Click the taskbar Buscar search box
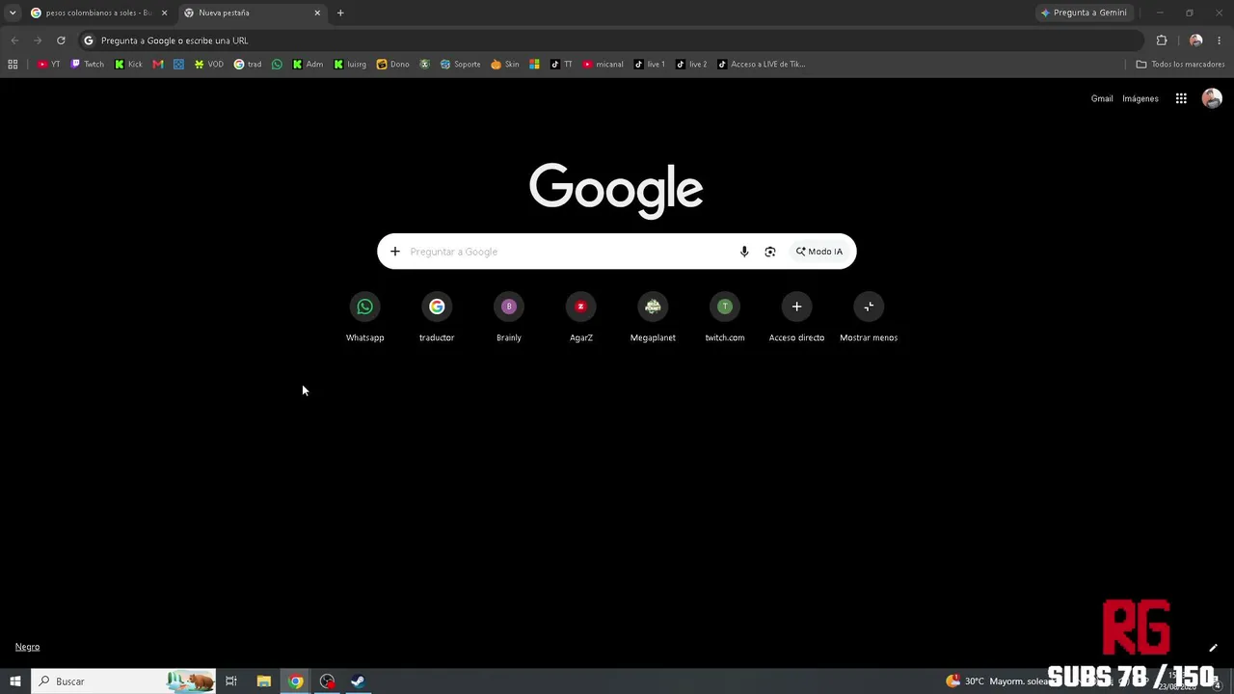Image resolution: width=1234 pixels, height=694 pixels. [123, 681]
